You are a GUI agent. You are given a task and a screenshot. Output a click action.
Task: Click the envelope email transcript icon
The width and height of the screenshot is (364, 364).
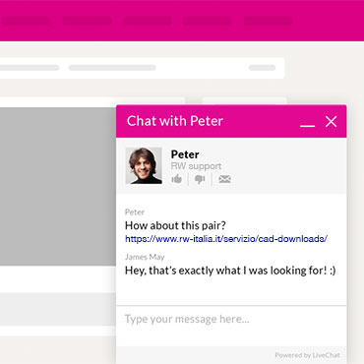pyautogui.click(x=224, y=179)
